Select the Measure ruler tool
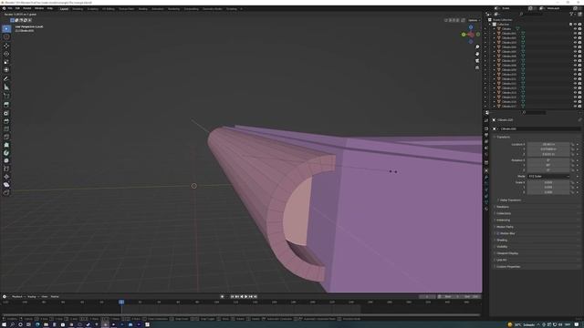This screenshot has width=584, height=328. point(6,87)
